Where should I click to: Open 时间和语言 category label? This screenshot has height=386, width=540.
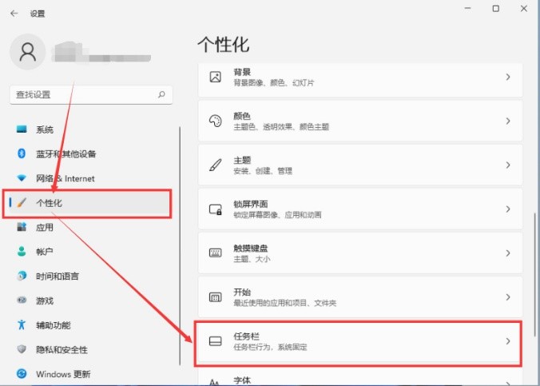58,277
